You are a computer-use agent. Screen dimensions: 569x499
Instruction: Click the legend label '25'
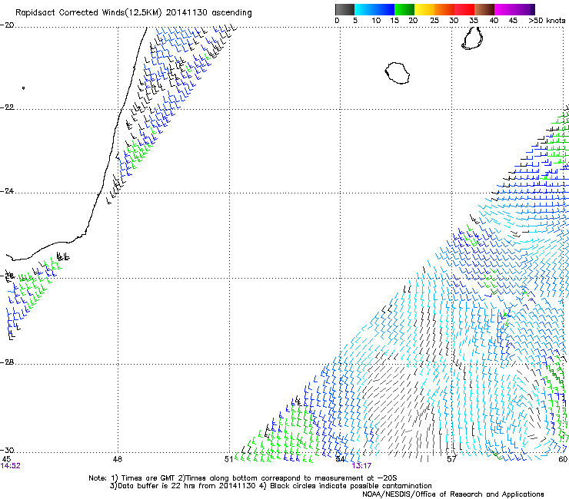434,21
